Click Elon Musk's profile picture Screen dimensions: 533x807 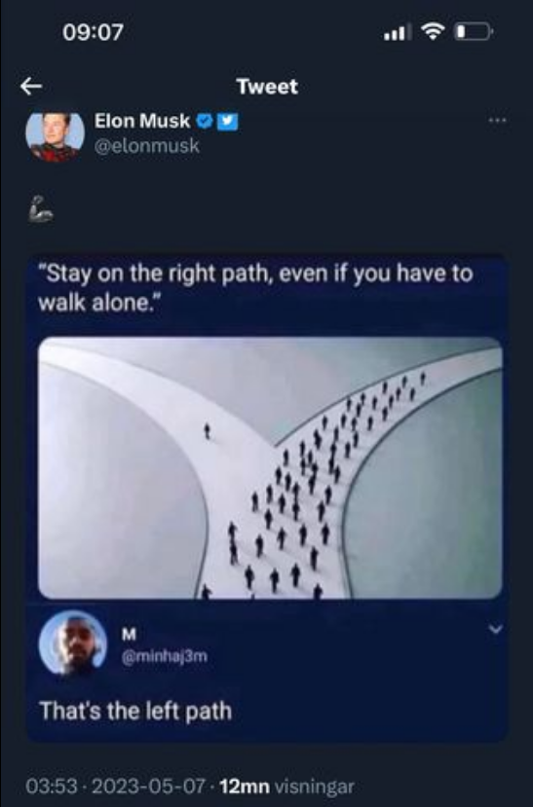click(x=56, y=136)
